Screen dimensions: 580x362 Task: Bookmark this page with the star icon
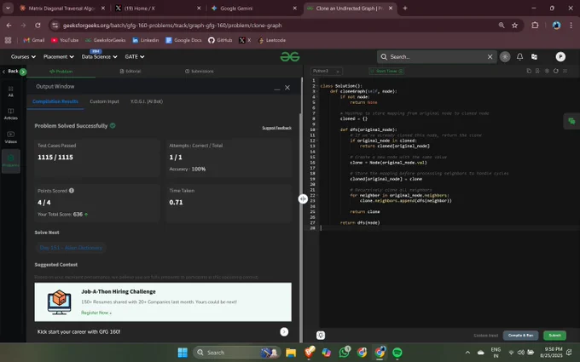click(514, 25)
